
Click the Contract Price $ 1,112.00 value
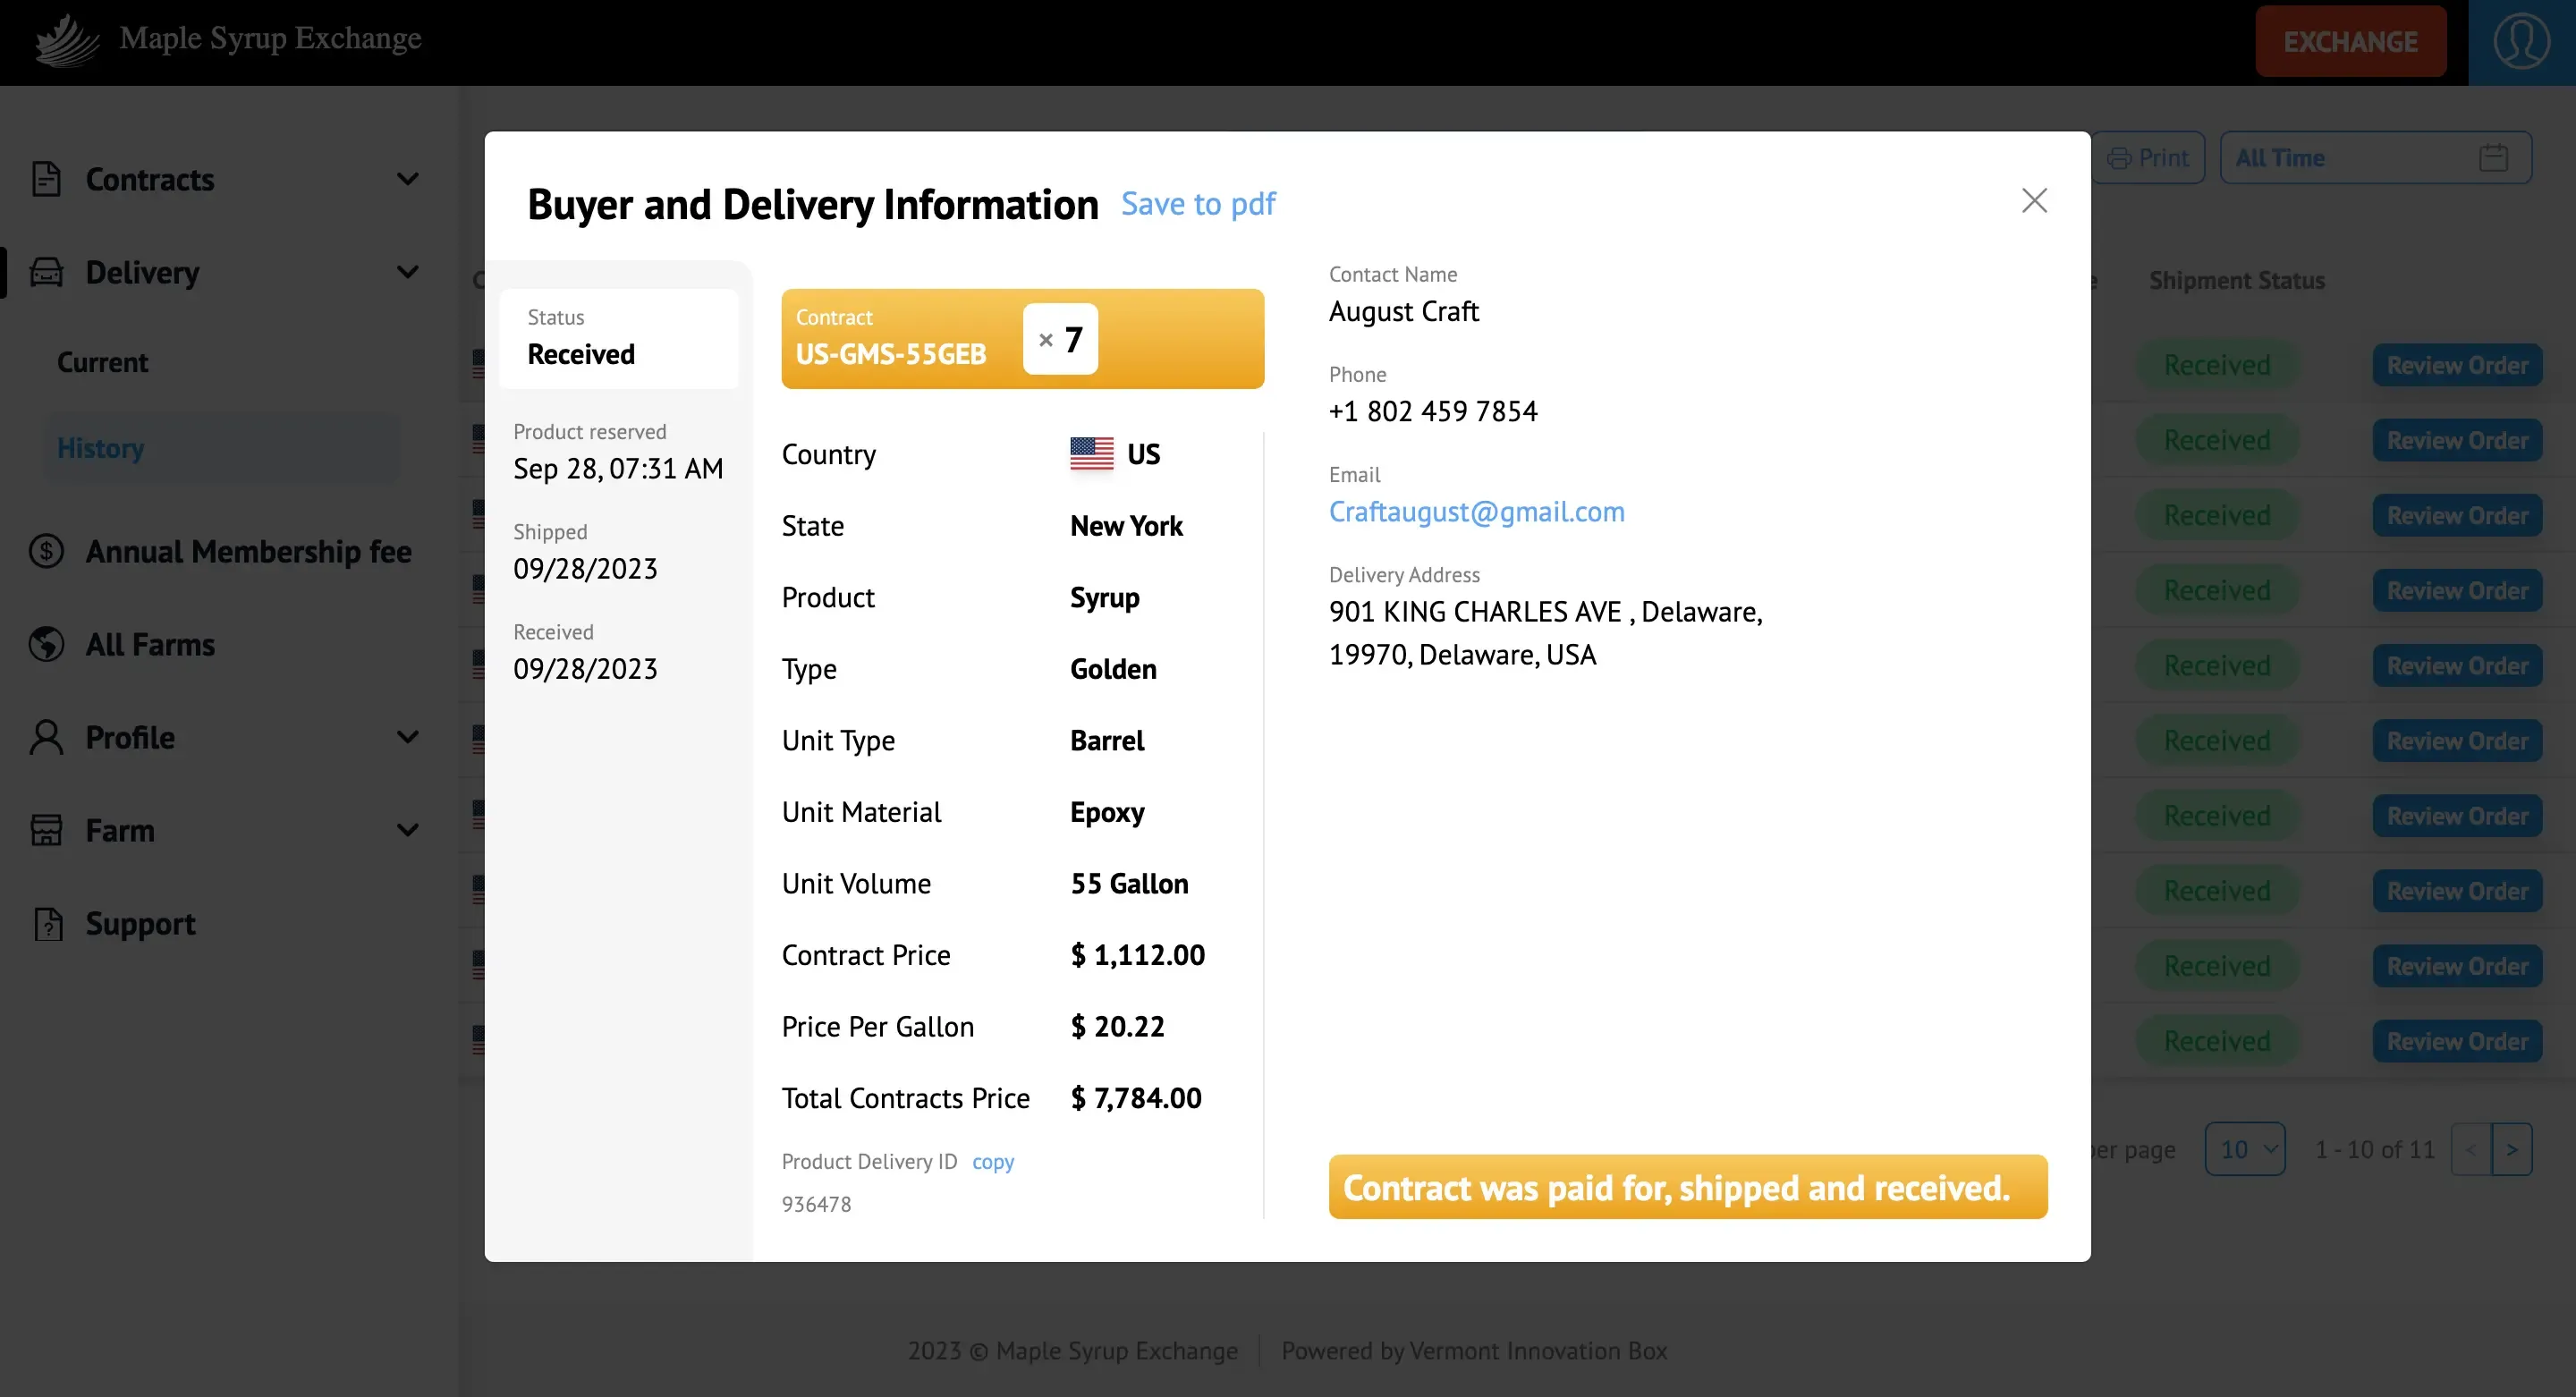point(1137,955)
